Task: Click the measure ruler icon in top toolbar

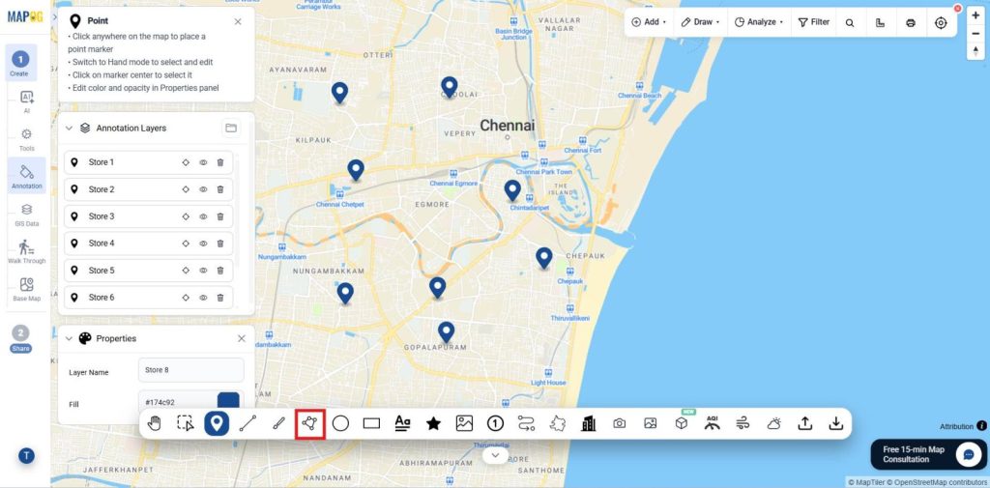Action: (x=880, y=22)
